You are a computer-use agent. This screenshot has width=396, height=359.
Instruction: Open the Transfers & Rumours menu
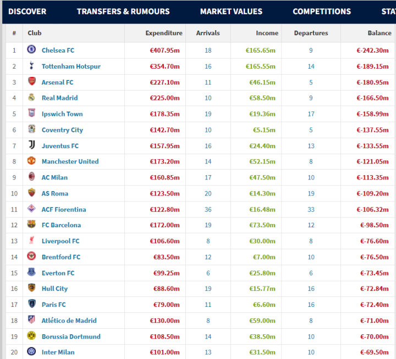point(123,12)
